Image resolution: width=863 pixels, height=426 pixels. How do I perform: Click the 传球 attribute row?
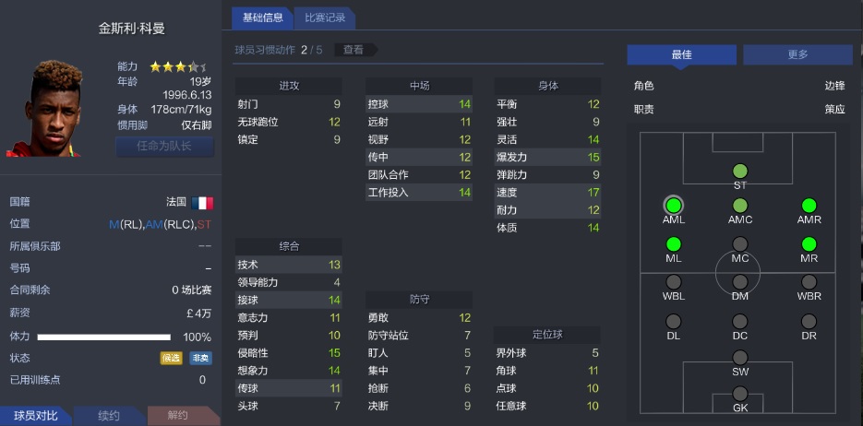(x=289, y=388)
